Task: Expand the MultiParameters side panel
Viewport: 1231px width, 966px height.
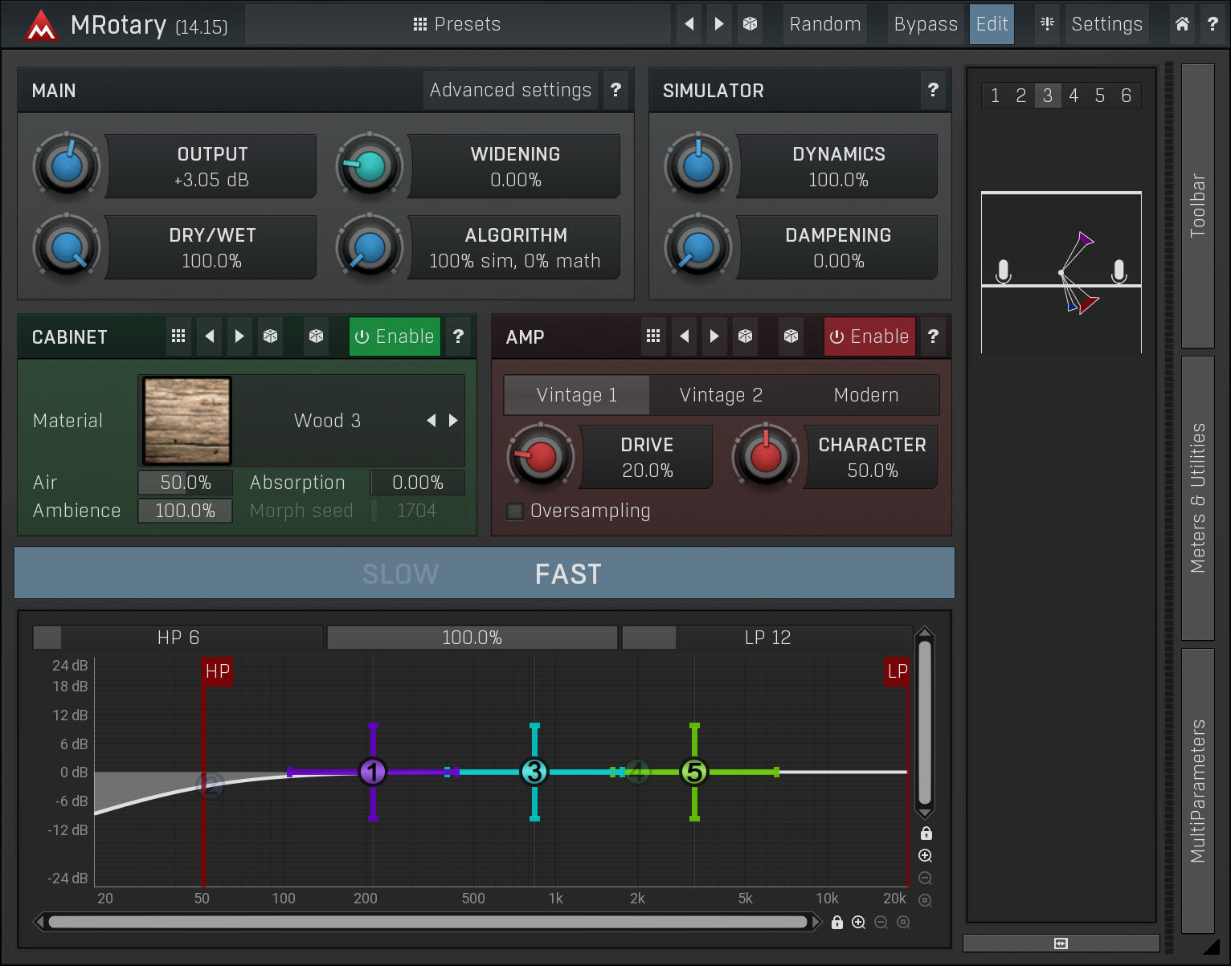Action: (x=1197, y=790)
